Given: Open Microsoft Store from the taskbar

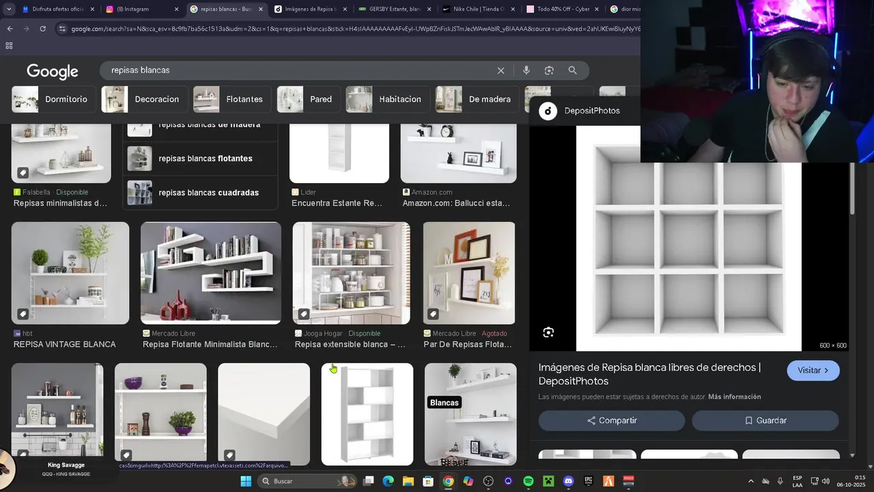Looking at the screenshot, I should click(428, 481).
